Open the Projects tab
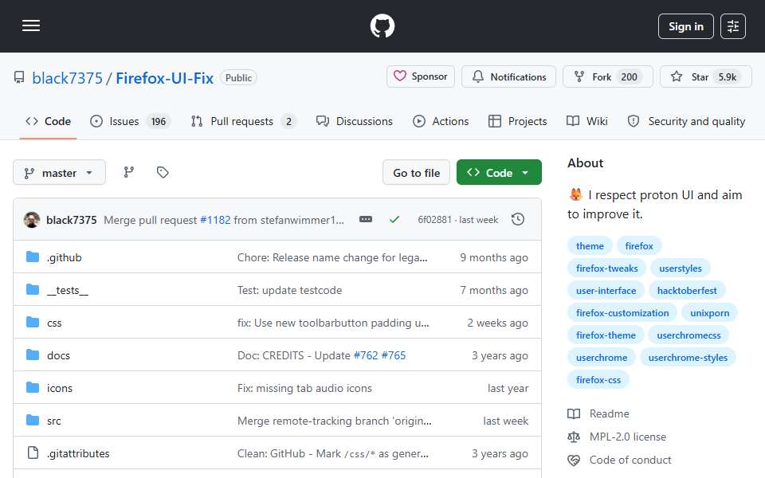Image resolution: width=765 pixels, height=478 pixels. (518, 121)
